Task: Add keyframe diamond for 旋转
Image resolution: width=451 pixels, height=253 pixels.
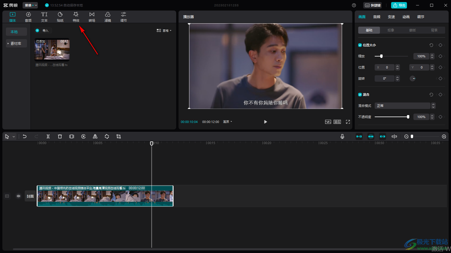Action: coord(440,78)
